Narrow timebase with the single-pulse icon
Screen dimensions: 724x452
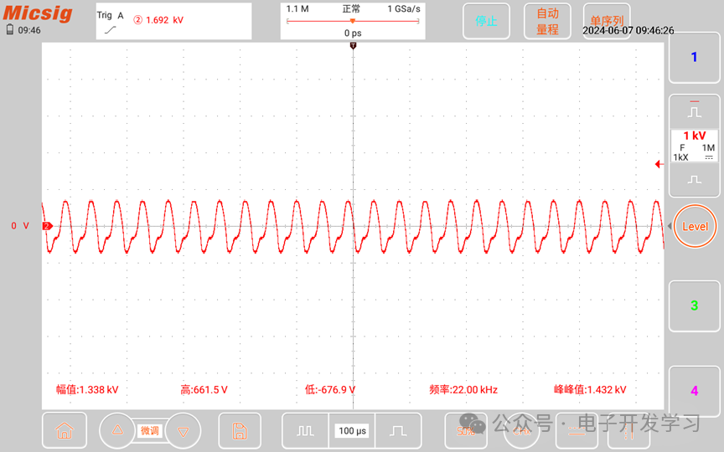pos(398,431)
